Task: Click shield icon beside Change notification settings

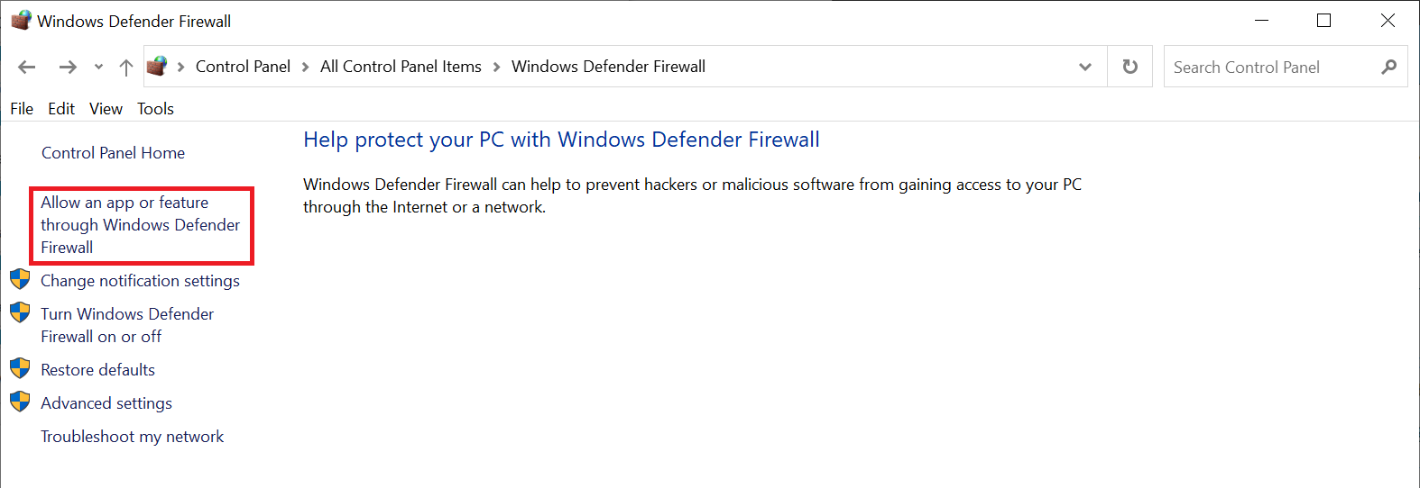Action: point(20,279)
